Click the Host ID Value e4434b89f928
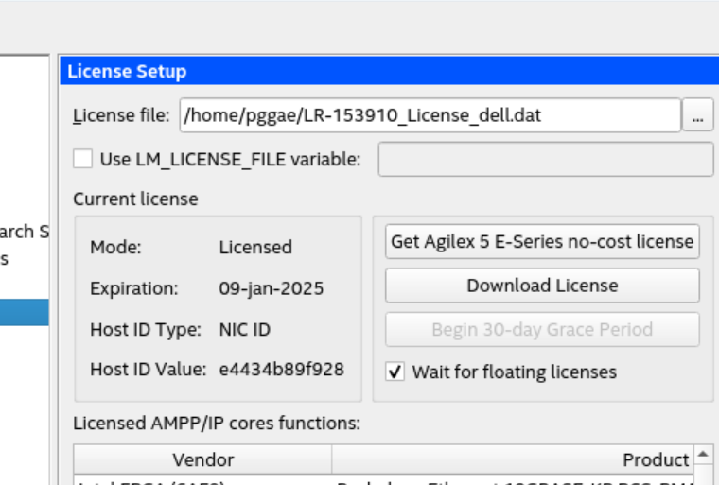The width and height of the screenshot is (719, 485). coord(281,369)
